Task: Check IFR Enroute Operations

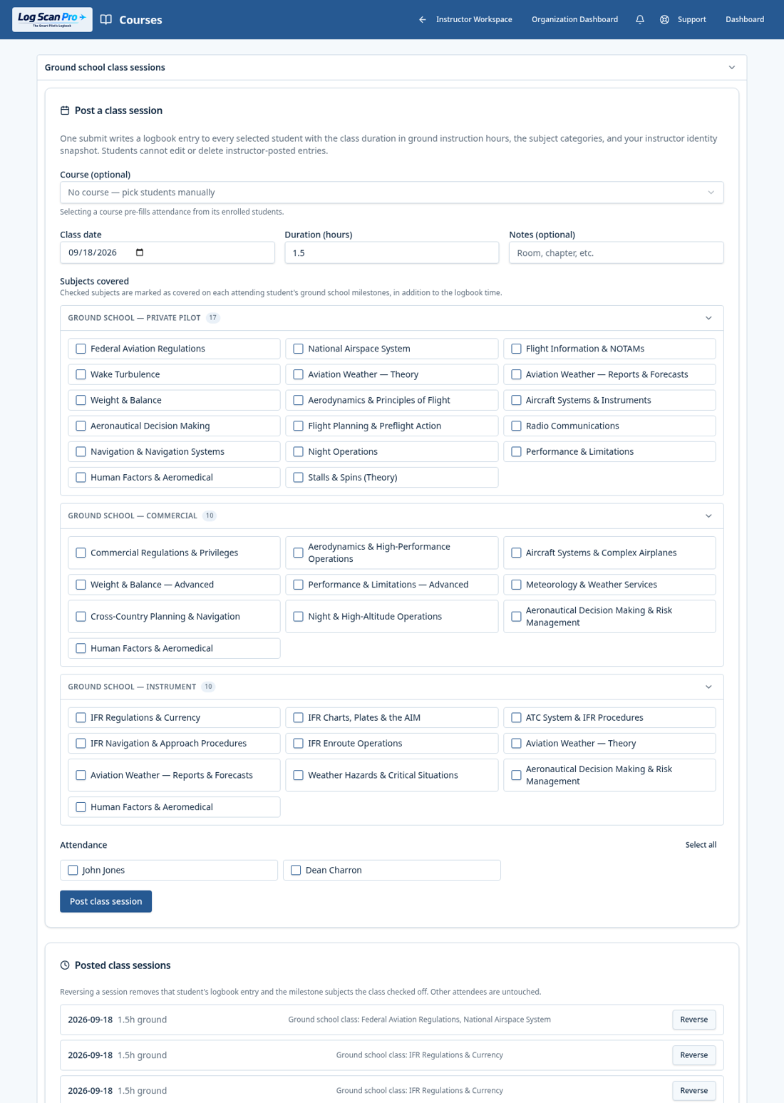Action: [298, 743]
